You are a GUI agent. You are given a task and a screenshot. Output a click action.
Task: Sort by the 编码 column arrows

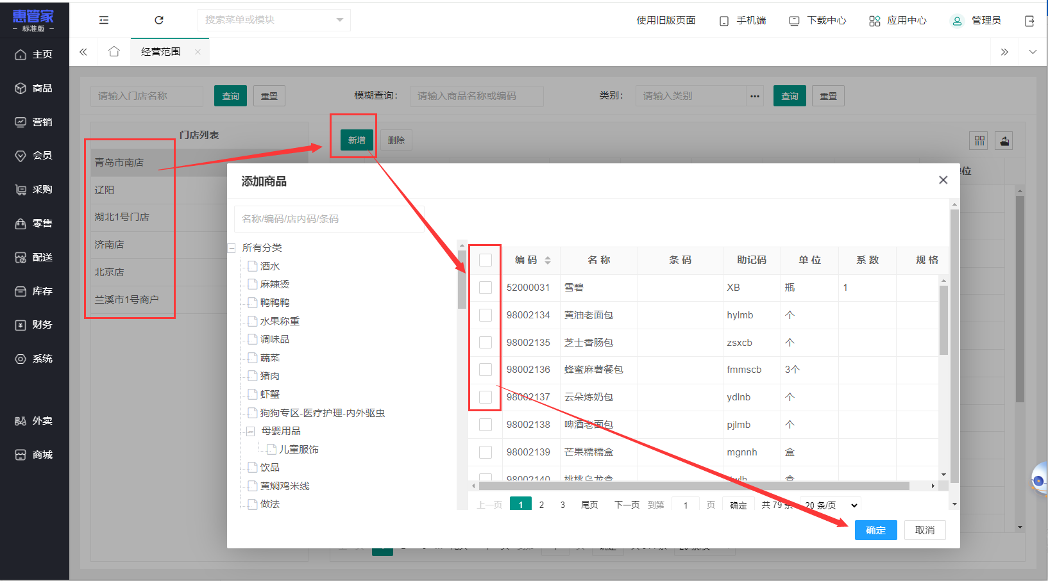pos(548,260)
